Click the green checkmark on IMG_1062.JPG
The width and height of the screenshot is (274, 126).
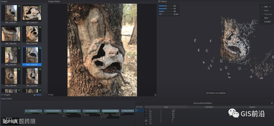(x=19, y=69)
